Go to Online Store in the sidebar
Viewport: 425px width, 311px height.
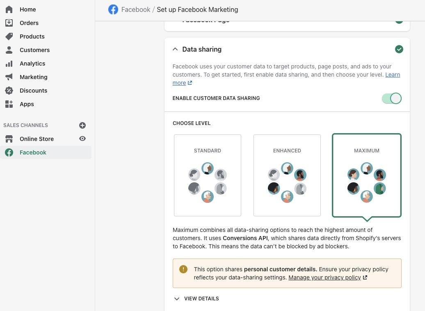37,139
